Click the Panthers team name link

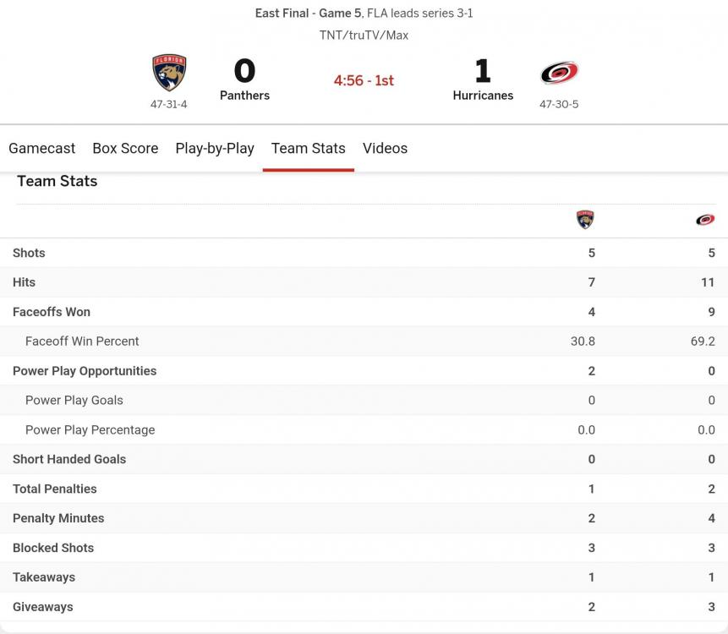(x=244, y=96)
